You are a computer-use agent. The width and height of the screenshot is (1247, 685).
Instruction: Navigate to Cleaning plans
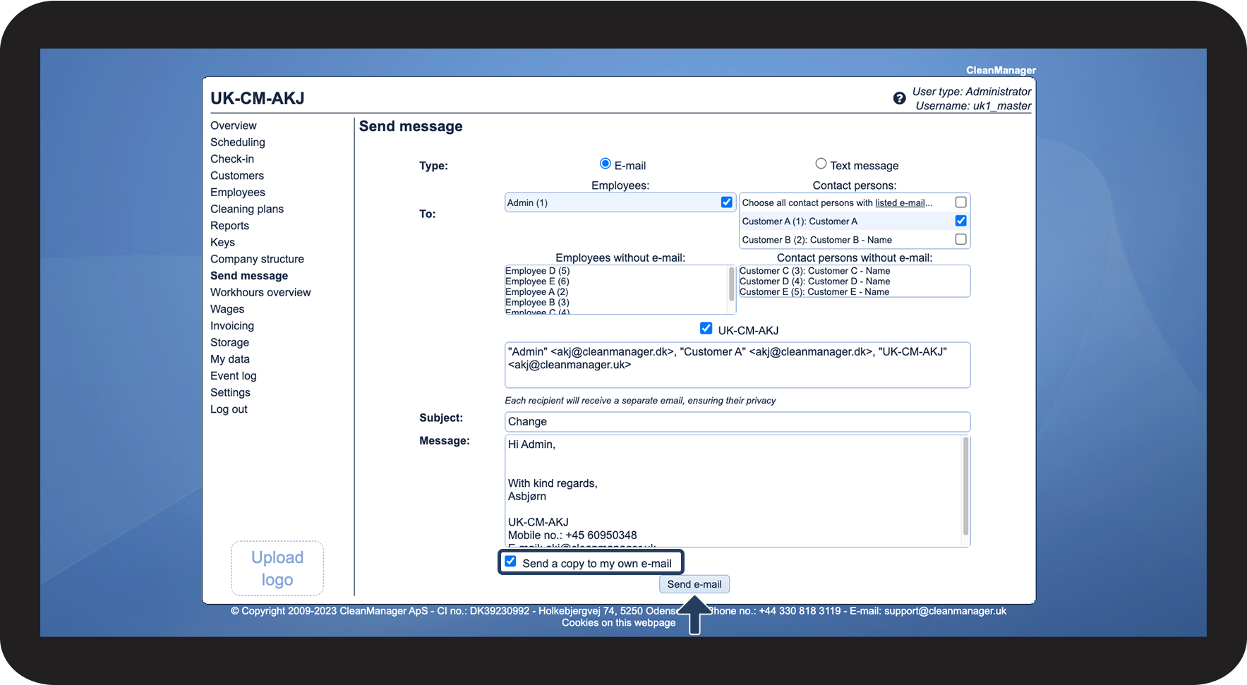pos(247,209)
